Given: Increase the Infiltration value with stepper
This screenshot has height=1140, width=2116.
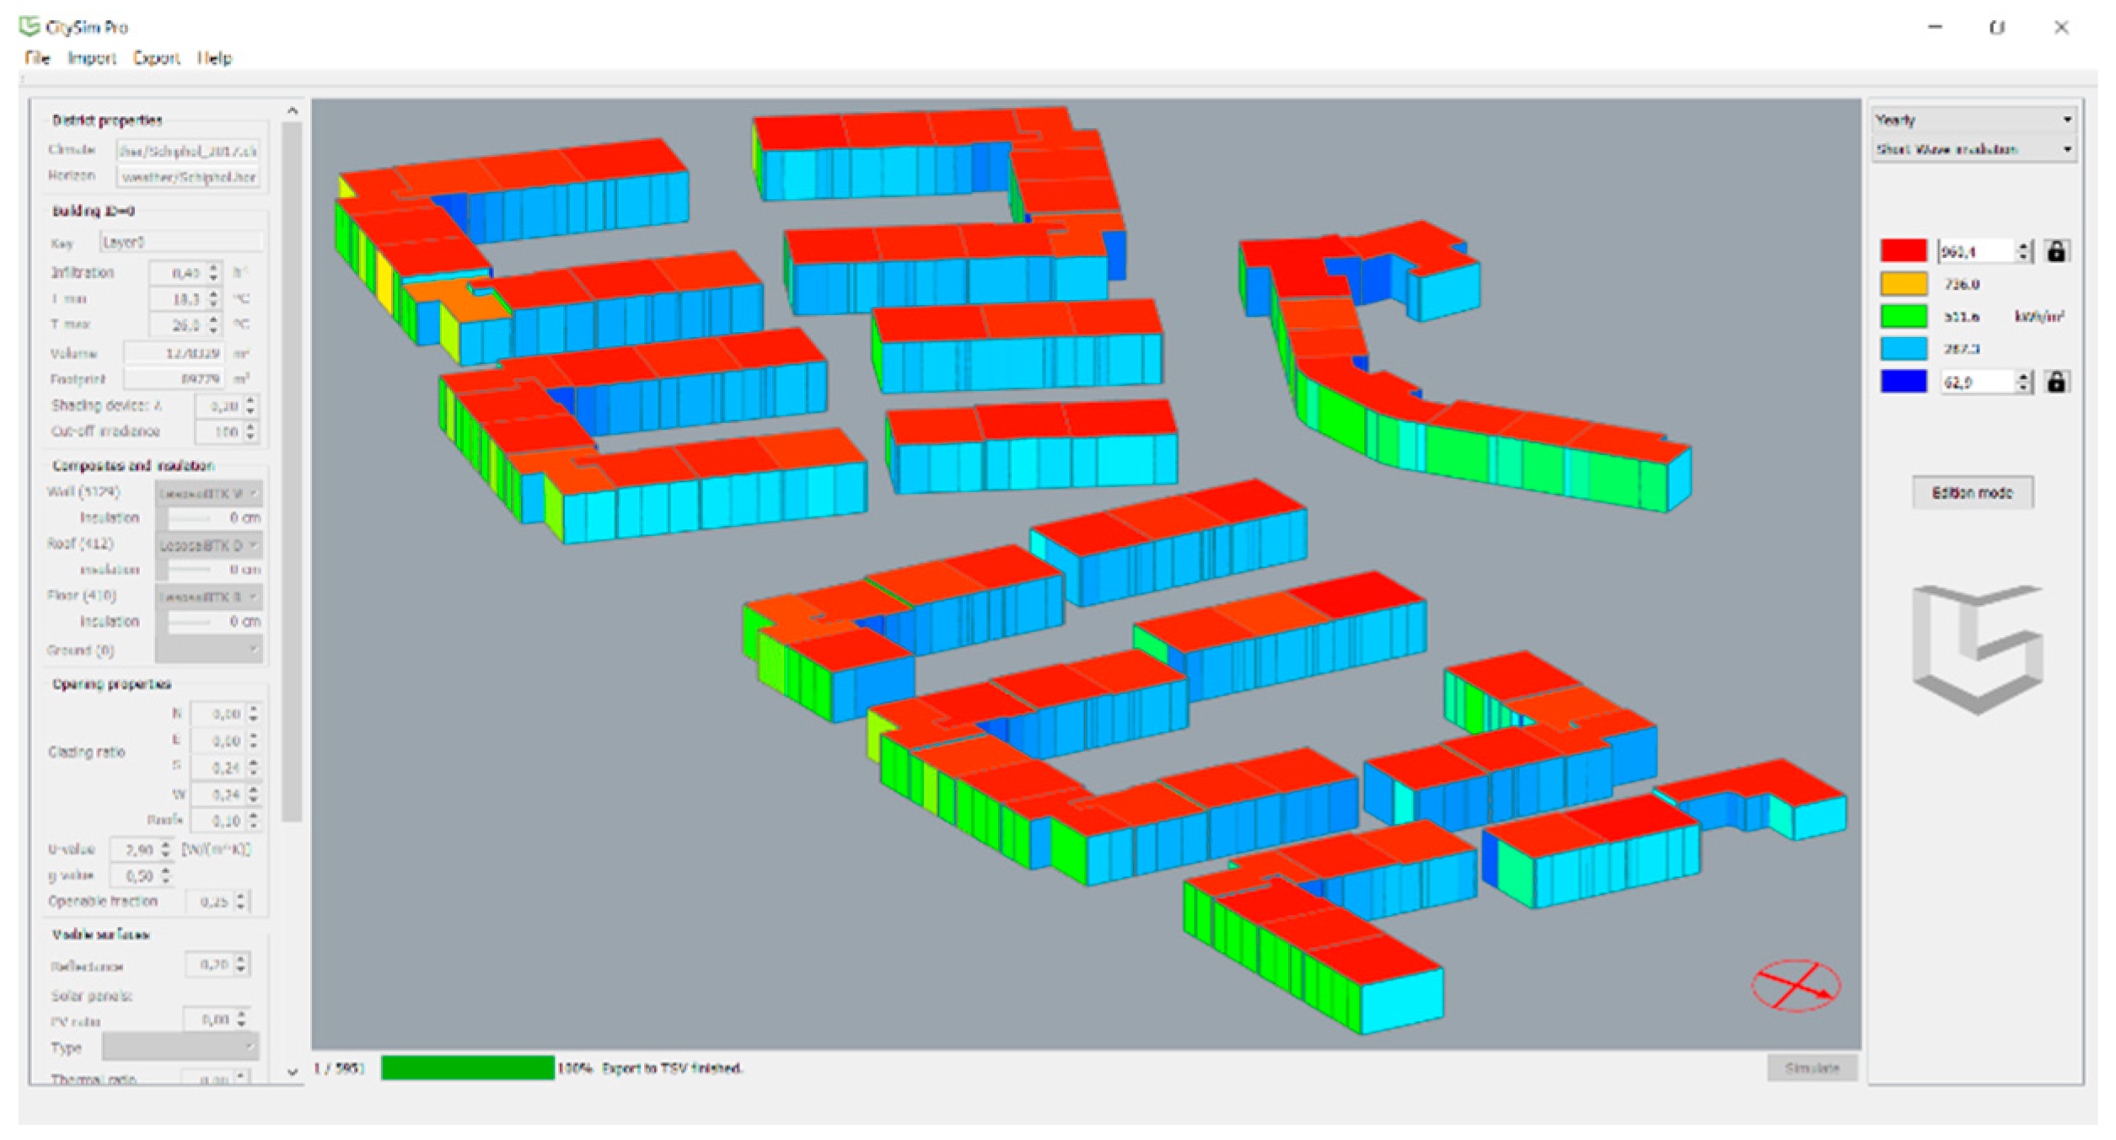Looking at the screenshot, I should pyautogui.click(x=214, y=268).
